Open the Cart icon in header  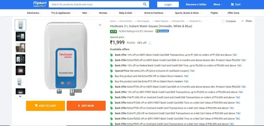232,4
